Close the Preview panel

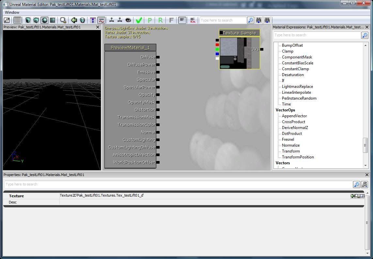pyautogui.click(x=98, y=27)
